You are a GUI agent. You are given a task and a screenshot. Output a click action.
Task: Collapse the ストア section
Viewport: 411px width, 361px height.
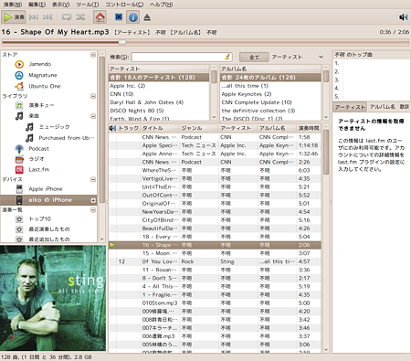(93, 55)
